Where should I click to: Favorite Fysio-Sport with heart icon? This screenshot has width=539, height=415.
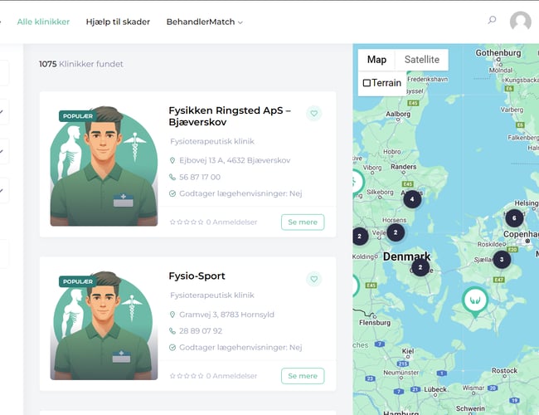coord(313,279)
